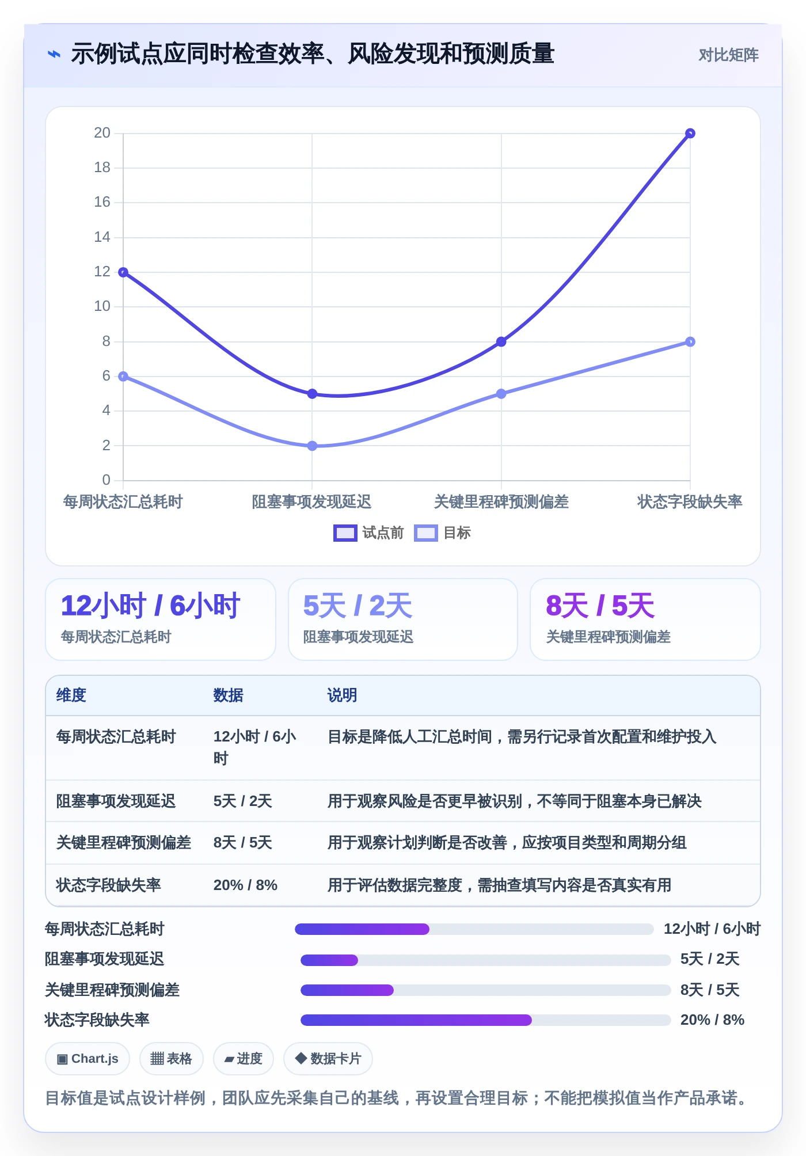The image size is (806, 1156).
Task: Click the 对比矩阵 label in header
Action: (x=728, y=55)
